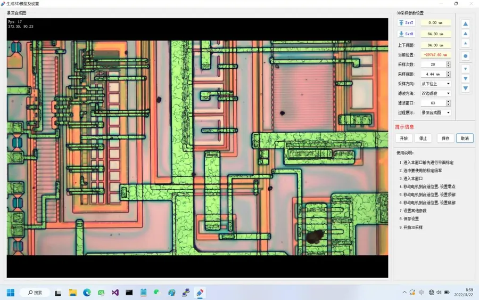Open Qt Creator from the taskbar
Image resolution: width=479 pixels, height=300 pixels.
pos(101,293)
